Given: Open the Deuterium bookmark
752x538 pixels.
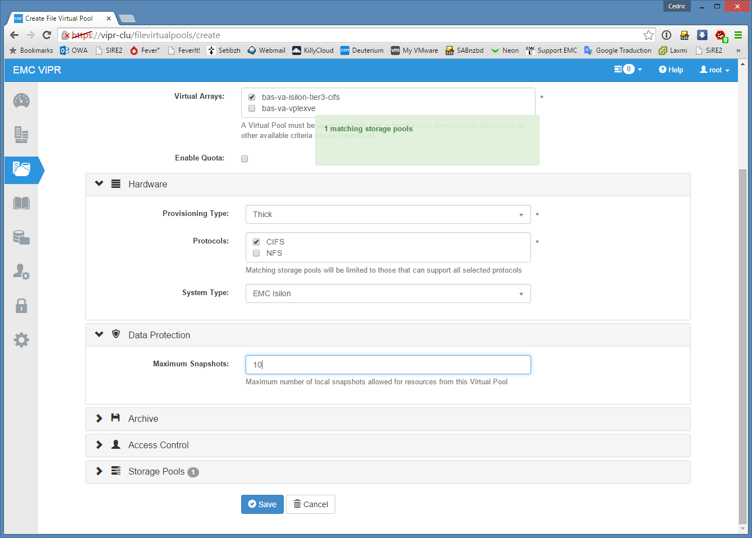Looking at the screenshot, I should tap(362, 50).
